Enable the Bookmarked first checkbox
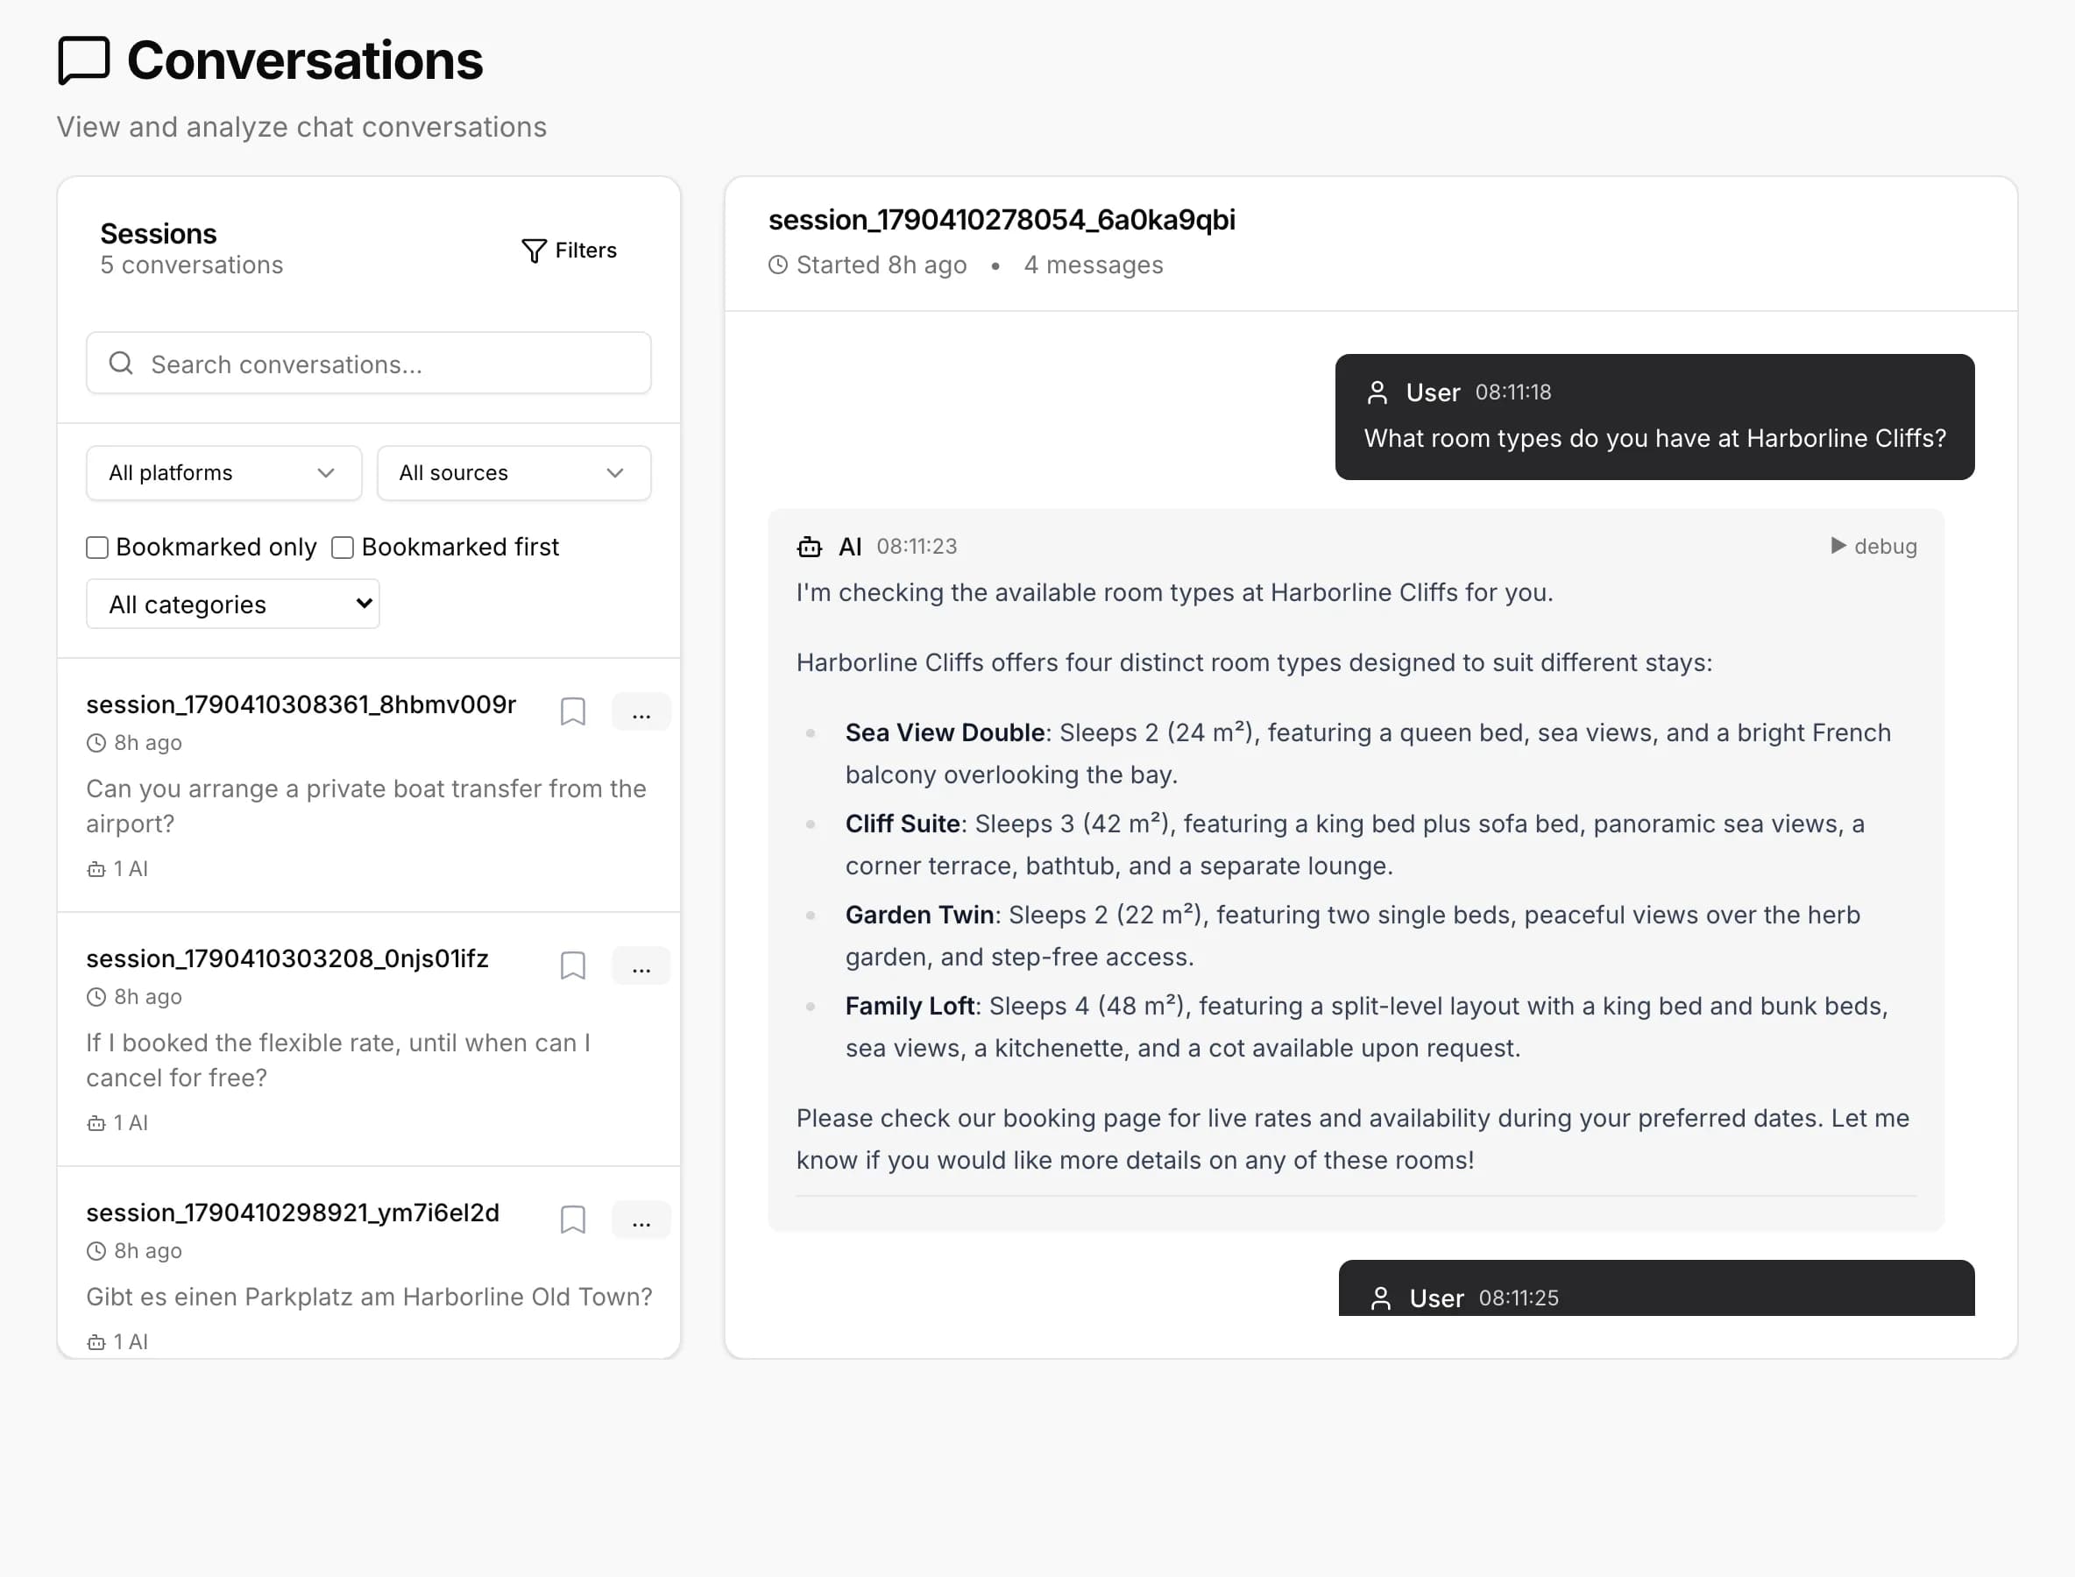Image resolution: width=2075 pixels, height=1577 pixels. [343, 548]
